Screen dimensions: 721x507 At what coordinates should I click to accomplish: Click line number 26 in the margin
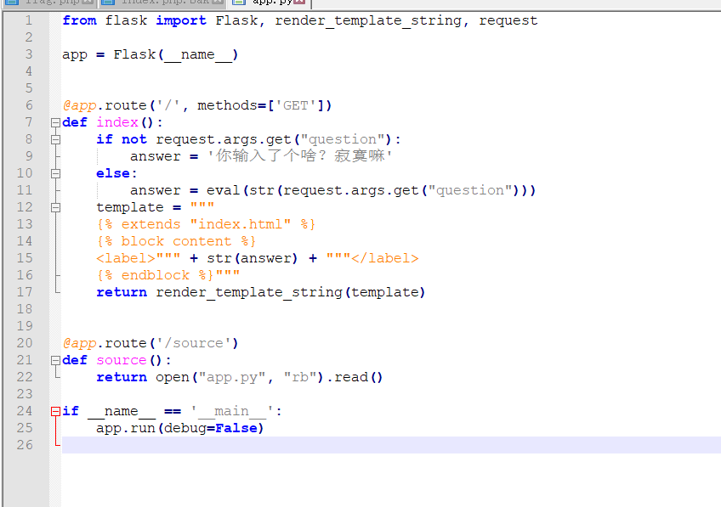pyautogui.click(x=25, y=446)
